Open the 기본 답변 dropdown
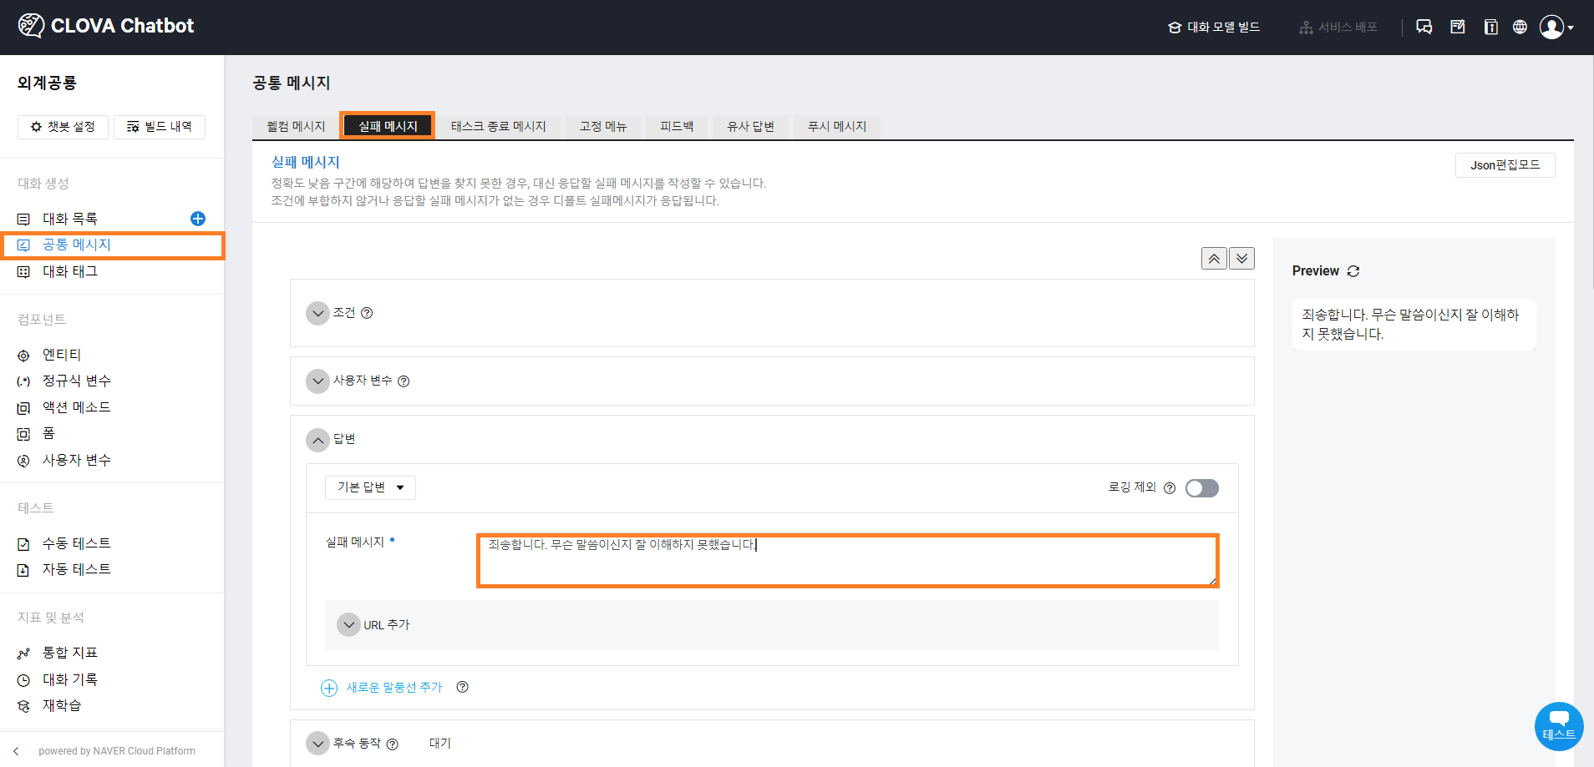Screen dimensions: 1594x767 coord(370,487)
